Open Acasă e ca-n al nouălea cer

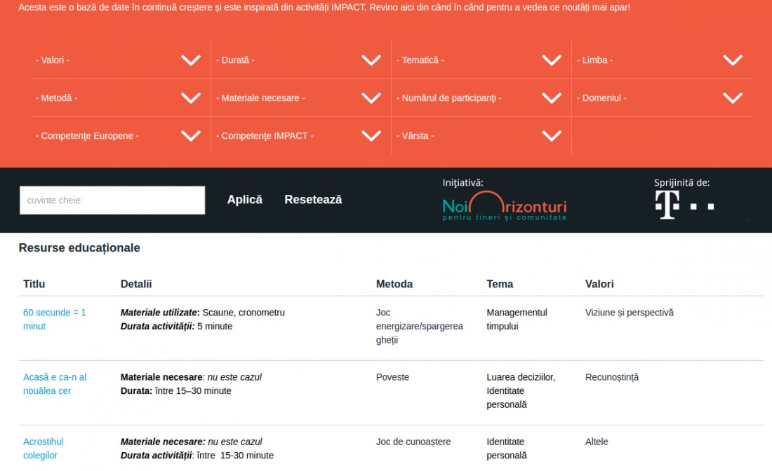[x=55, y=384]
